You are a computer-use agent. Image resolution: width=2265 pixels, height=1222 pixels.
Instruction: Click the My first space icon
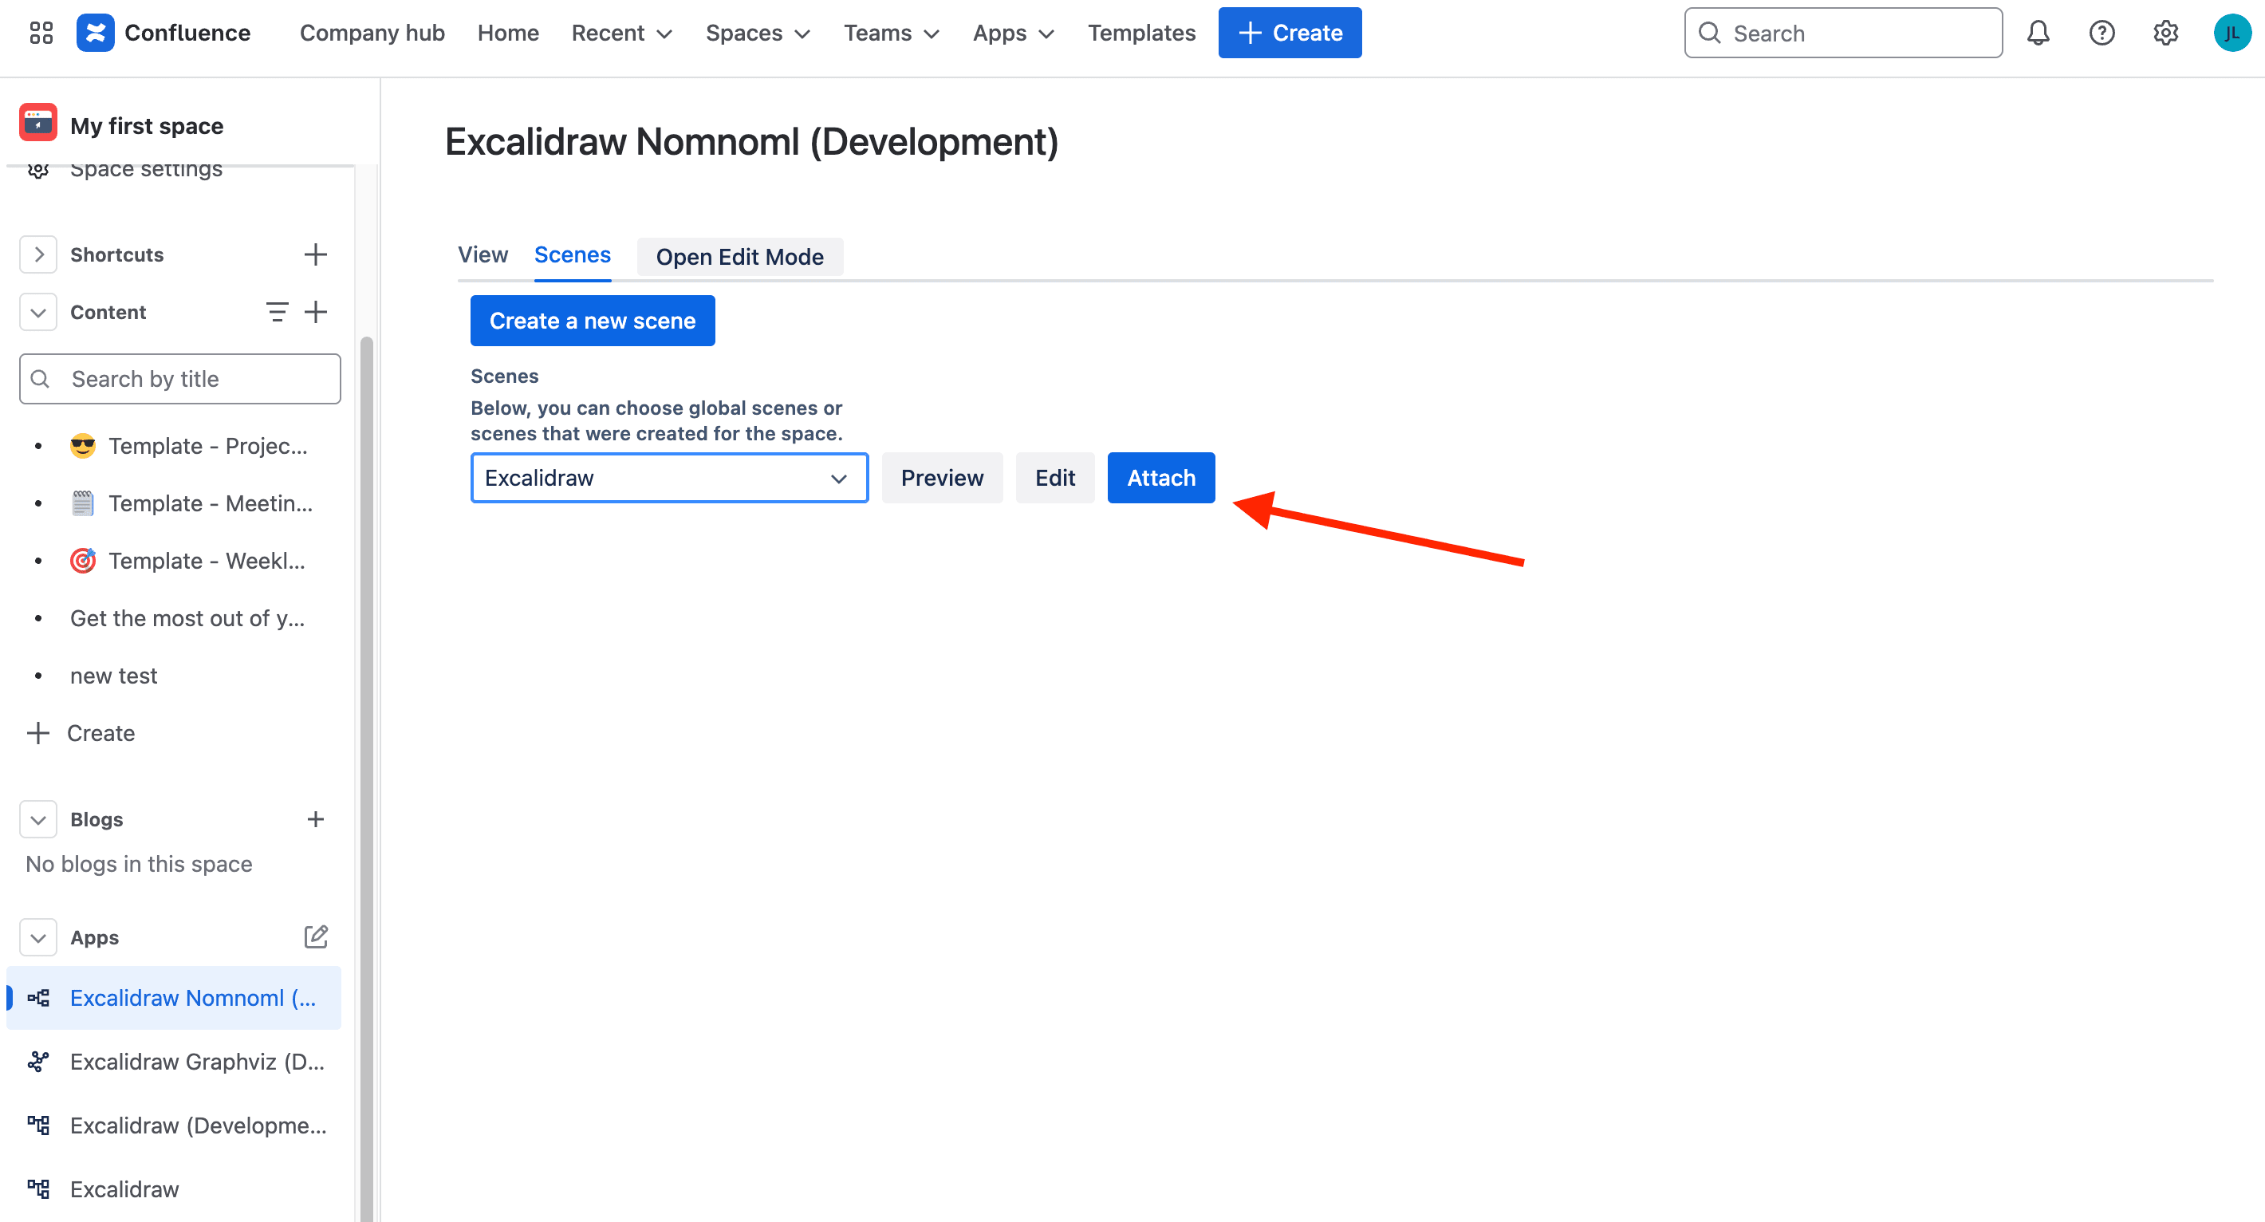click(x=37, y=123)
